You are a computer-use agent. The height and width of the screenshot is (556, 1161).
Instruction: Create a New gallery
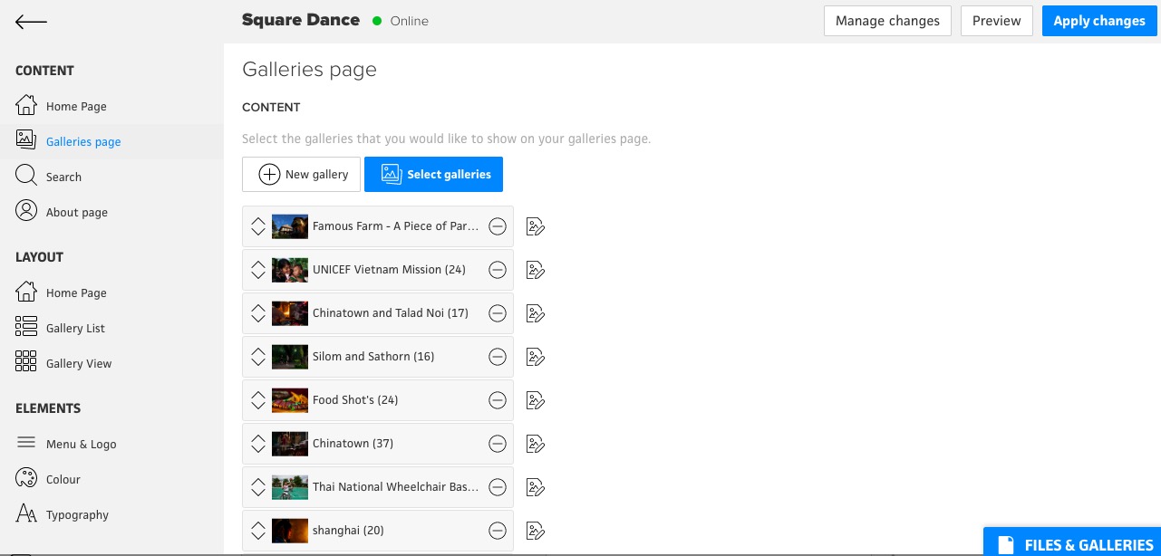point(301,175)
